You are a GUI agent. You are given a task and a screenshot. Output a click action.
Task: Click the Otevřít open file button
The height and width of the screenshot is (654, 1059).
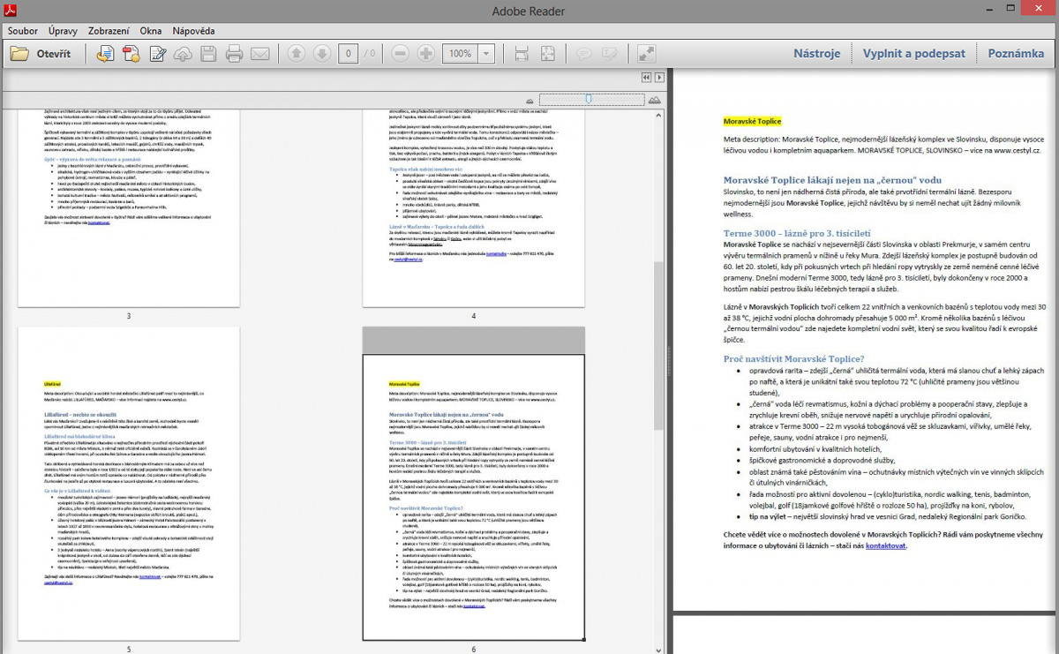pyautogui.click(x=41, y=53)
